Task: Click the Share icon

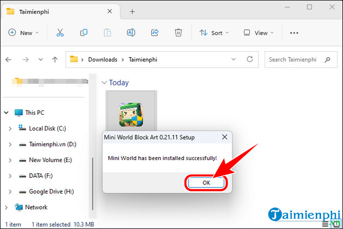Action: pos(155,33)
